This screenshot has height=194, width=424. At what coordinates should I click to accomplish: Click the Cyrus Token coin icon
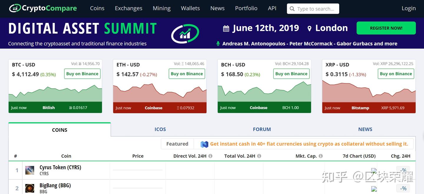pyautogui.click(x=30, y=170)
